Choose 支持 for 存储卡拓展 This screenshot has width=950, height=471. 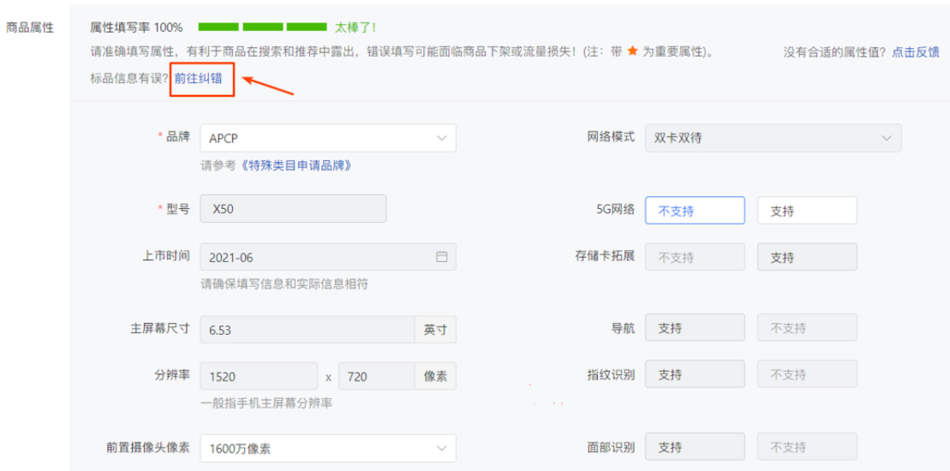click(807, 257)
